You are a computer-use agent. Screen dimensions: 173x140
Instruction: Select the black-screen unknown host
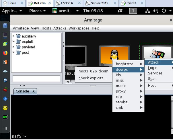pyautogui.click(x=75, y=56)
